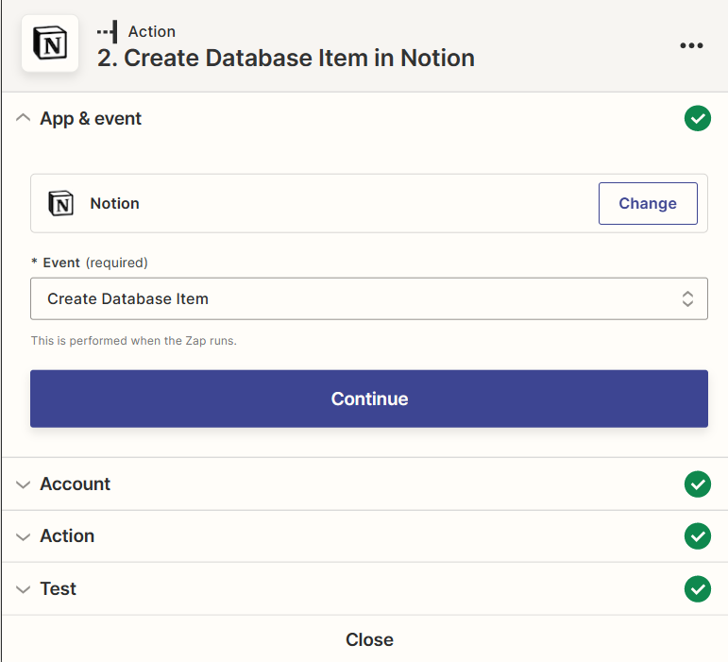Click 'This is performed when the Zap runs' text
This screenshot has width=728, height=662.
(x=134, y=341)
